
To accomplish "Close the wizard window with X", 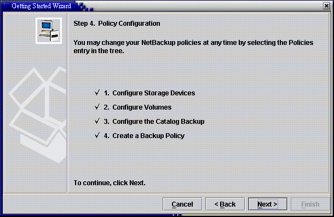I will point(326,6).
